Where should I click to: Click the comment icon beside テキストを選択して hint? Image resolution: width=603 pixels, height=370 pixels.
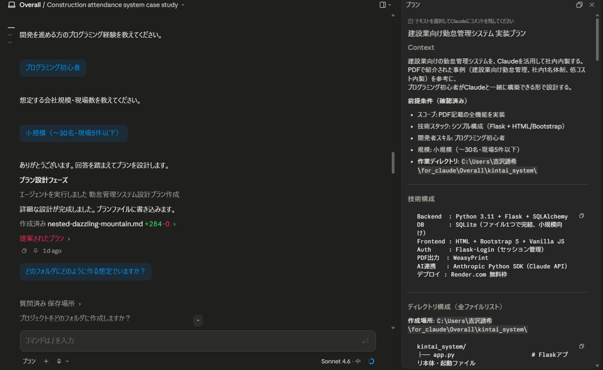410,21
